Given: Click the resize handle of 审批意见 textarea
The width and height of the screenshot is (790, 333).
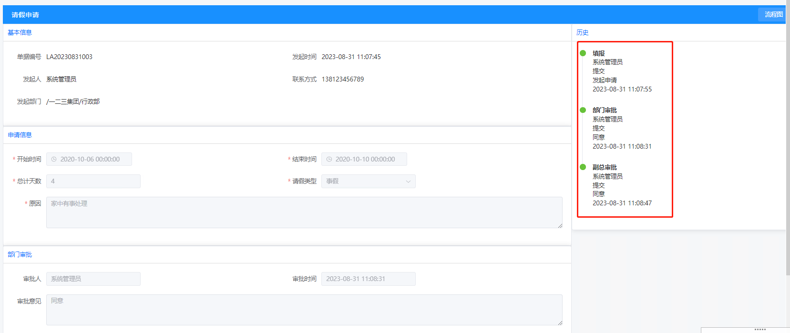Looking at the screenshot, I should 560,323.
